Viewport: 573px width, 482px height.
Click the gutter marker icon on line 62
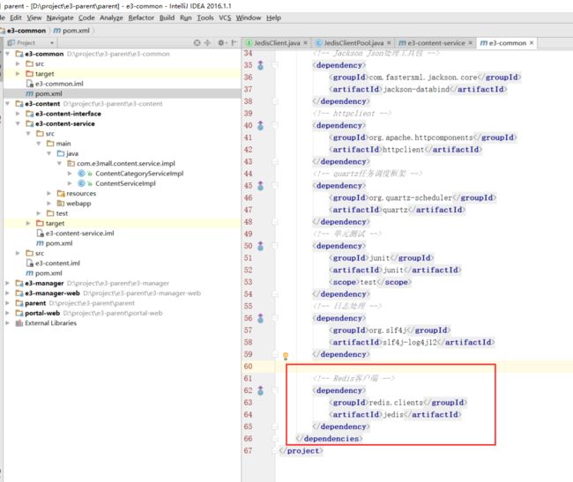tap(260, 390)
